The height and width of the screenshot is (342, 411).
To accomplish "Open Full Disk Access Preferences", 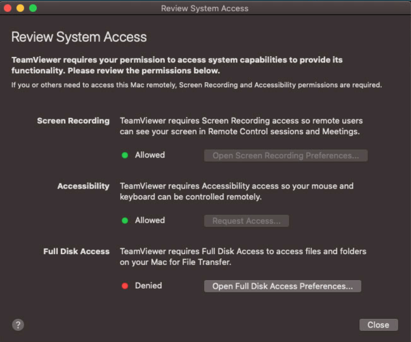I will 282,286.
